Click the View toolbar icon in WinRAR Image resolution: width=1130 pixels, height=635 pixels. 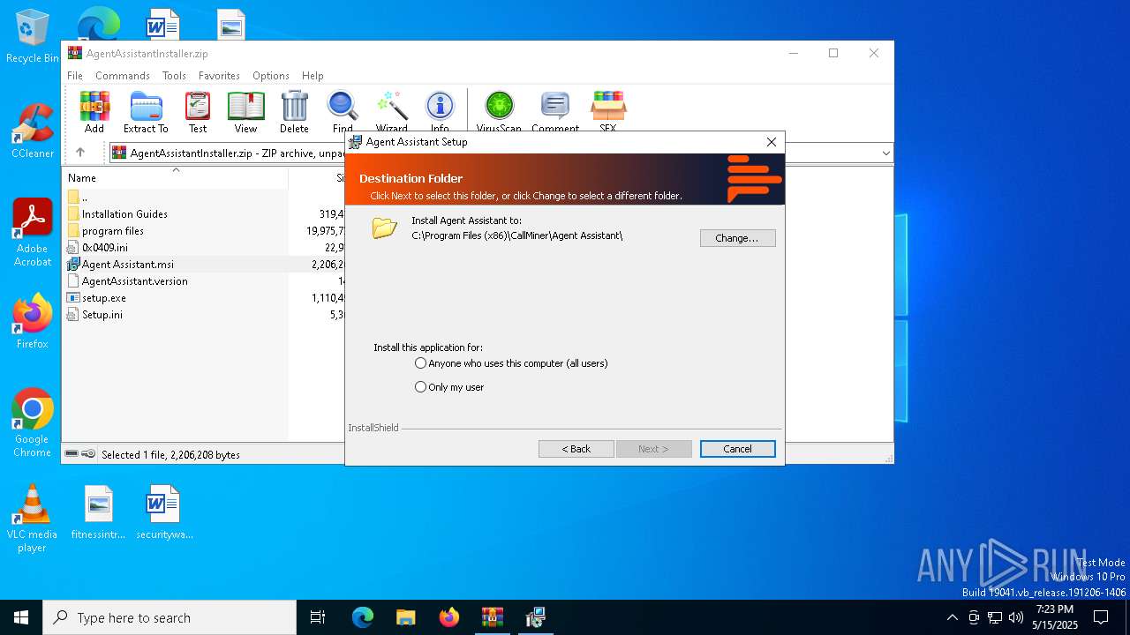[x=245, y=111]
